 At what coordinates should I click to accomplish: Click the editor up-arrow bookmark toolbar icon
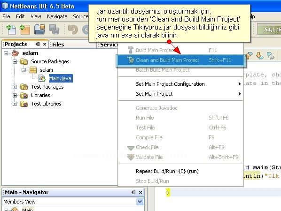point(249,56)
